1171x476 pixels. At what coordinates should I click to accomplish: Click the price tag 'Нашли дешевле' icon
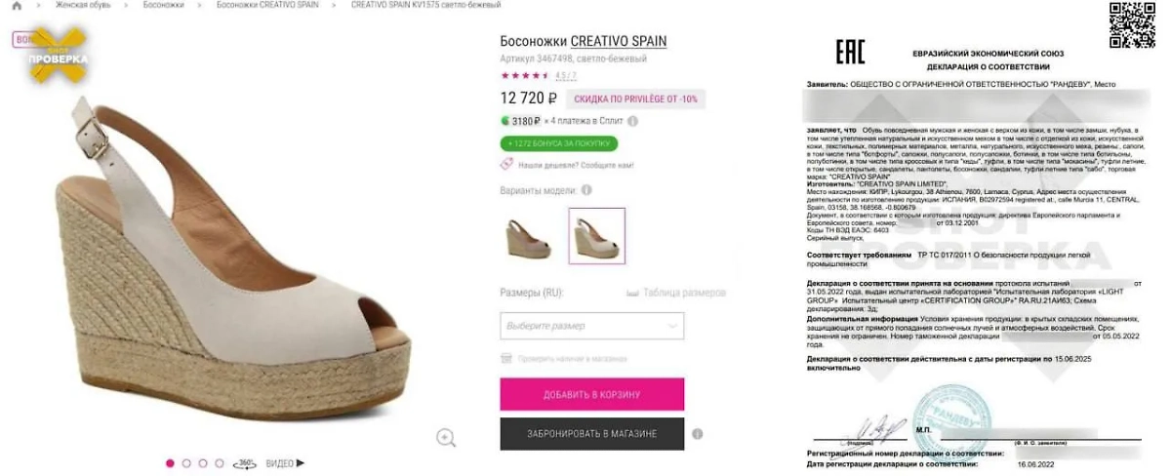pyautogui.click(x=507, y=165)
